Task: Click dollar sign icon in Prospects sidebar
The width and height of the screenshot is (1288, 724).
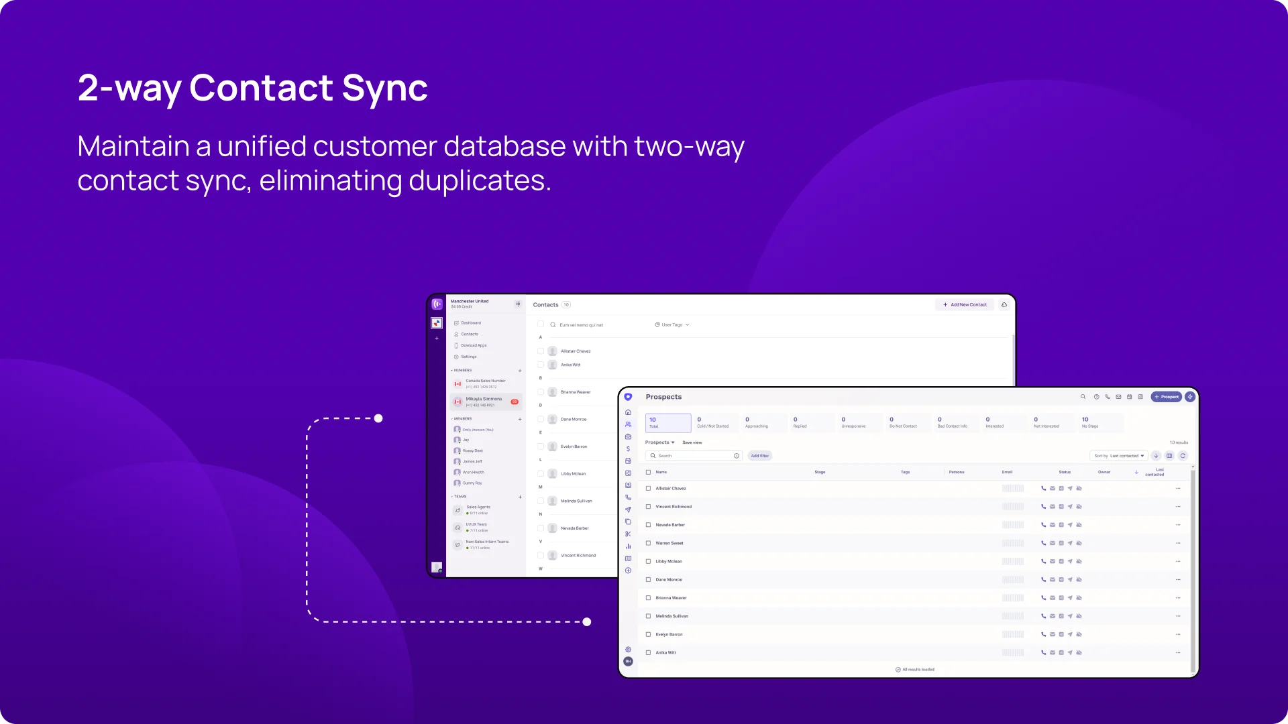Action: point(628,449)
